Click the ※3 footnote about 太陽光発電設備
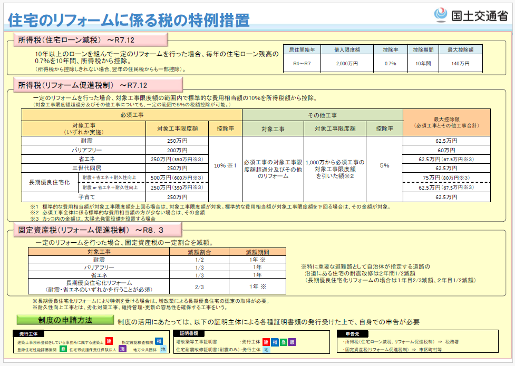This screenshot has width=515, height=366. click(93, 219)
